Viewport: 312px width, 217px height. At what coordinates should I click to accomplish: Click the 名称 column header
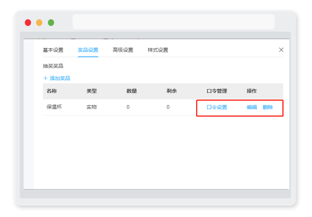tap(52, 91)
